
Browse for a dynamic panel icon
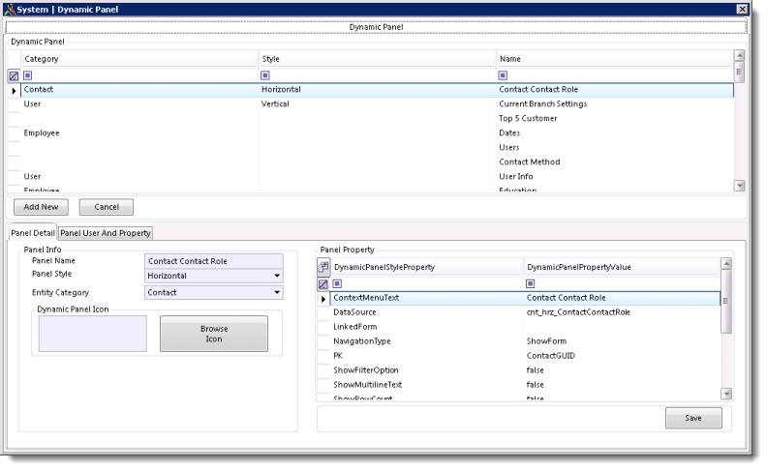[214, 334]
